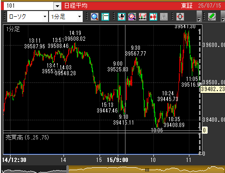
Task: Open the indicator search icon with number 2
Action: pyautogui.click(x=132, y=17)
